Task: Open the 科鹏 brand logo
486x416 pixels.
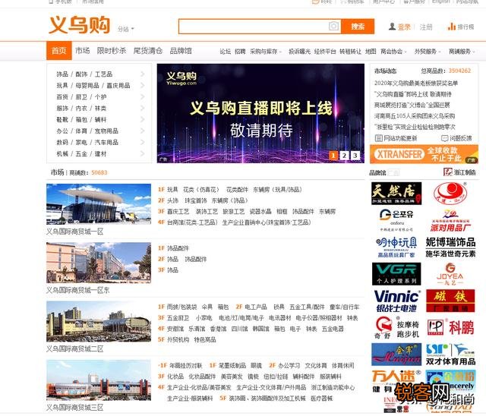Action: (450, 327)
